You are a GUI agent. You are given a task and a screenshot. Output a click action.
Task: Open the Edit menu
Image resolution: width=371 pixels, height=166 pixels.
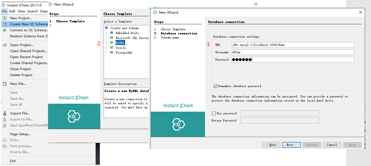[12, 11]
